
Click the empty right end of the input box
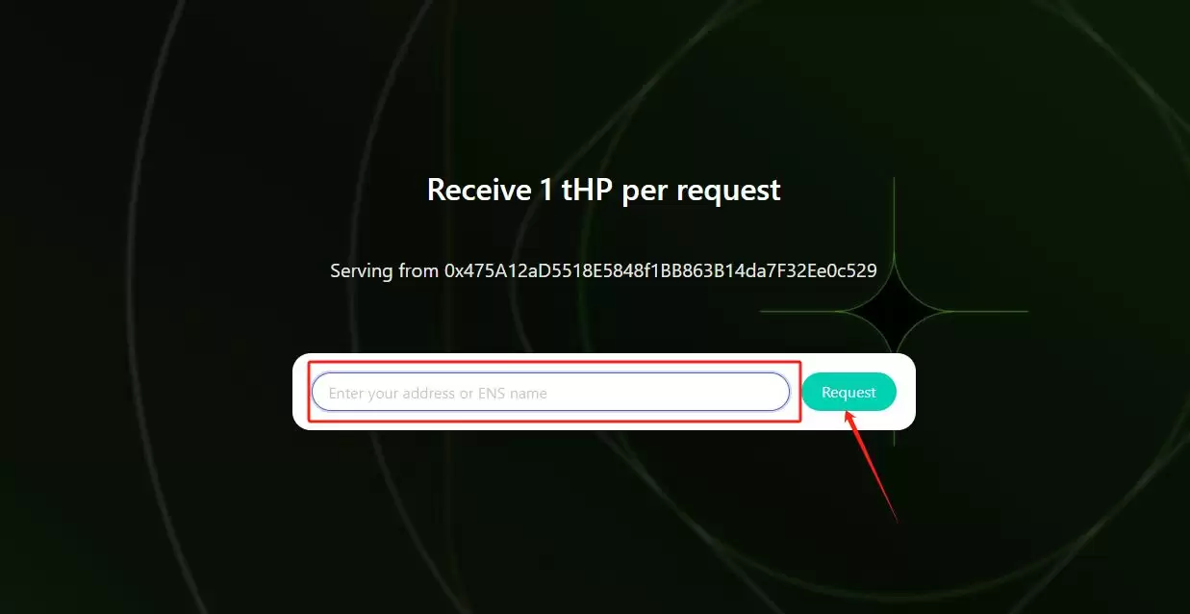[x=731, y=392]
